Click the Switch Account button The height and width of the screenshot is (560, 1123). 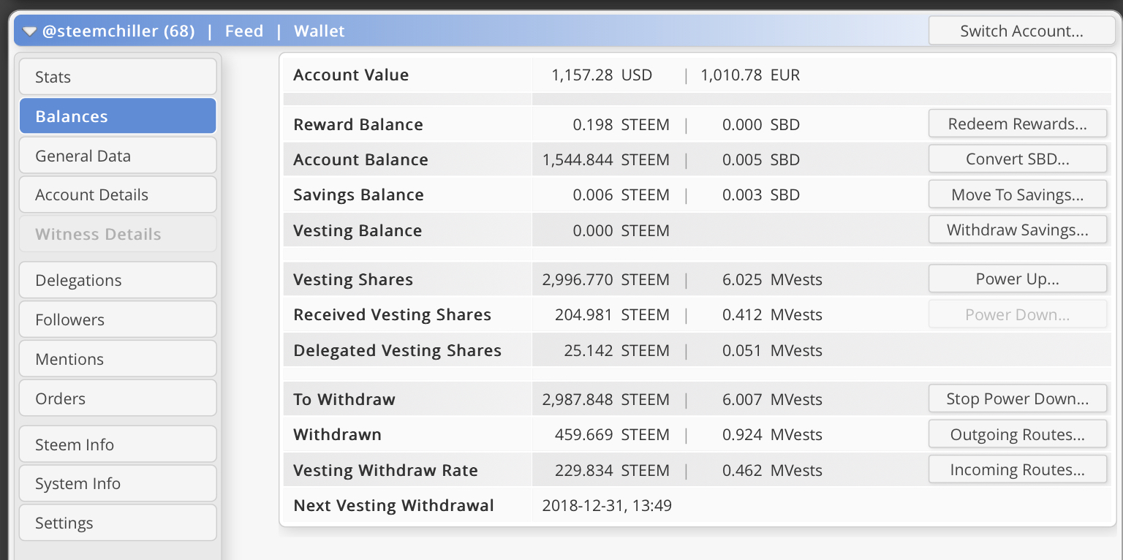pos(1021,31)
